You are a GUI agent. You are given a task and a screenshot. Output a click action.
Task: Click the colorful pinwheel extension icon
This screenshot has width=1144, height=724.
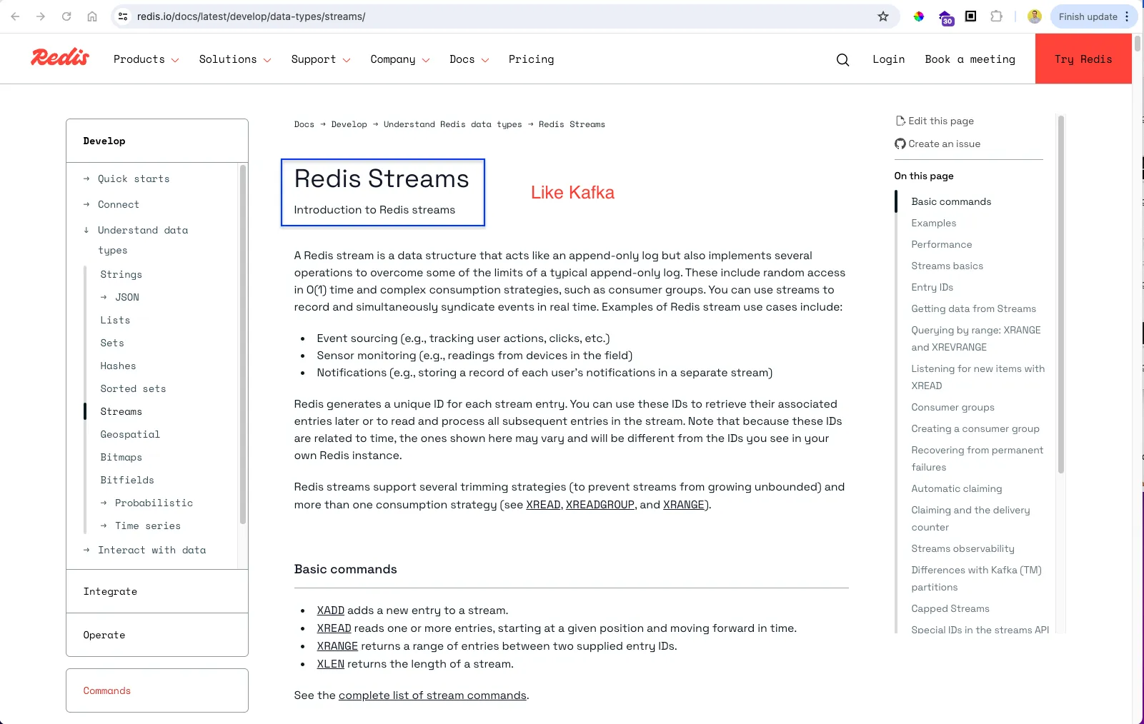(919, 16)
